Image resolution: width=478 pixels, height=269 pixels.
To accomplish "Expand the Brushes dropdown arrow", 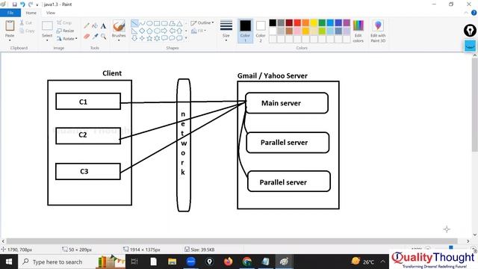I will pyautogui.click(x=119, y=40).
